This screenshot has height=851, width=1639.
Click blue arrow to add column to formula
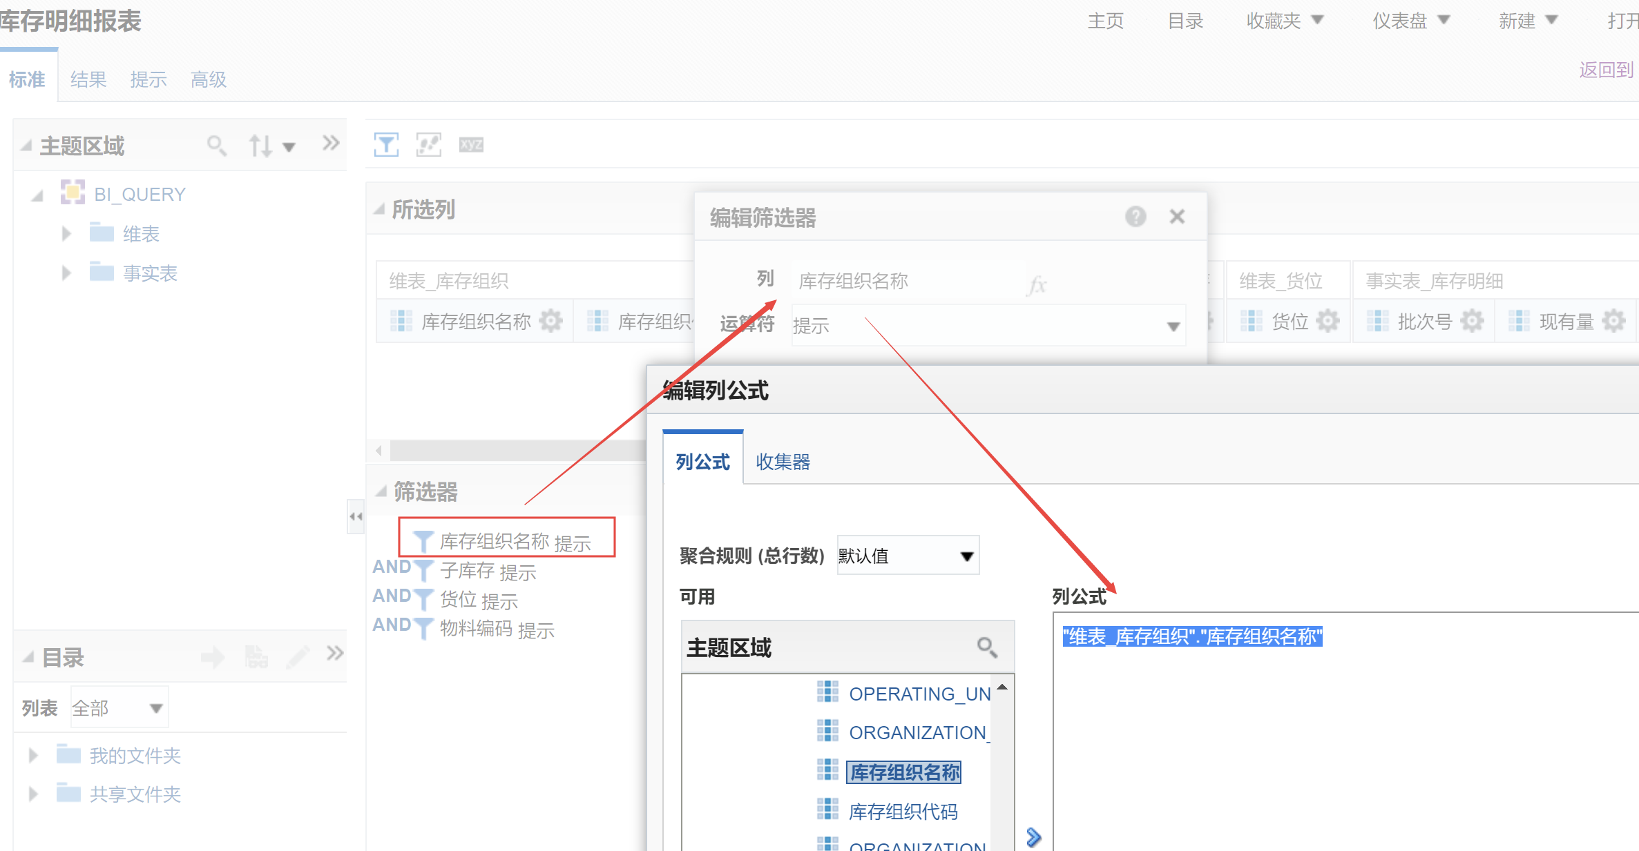(1033, 837)
